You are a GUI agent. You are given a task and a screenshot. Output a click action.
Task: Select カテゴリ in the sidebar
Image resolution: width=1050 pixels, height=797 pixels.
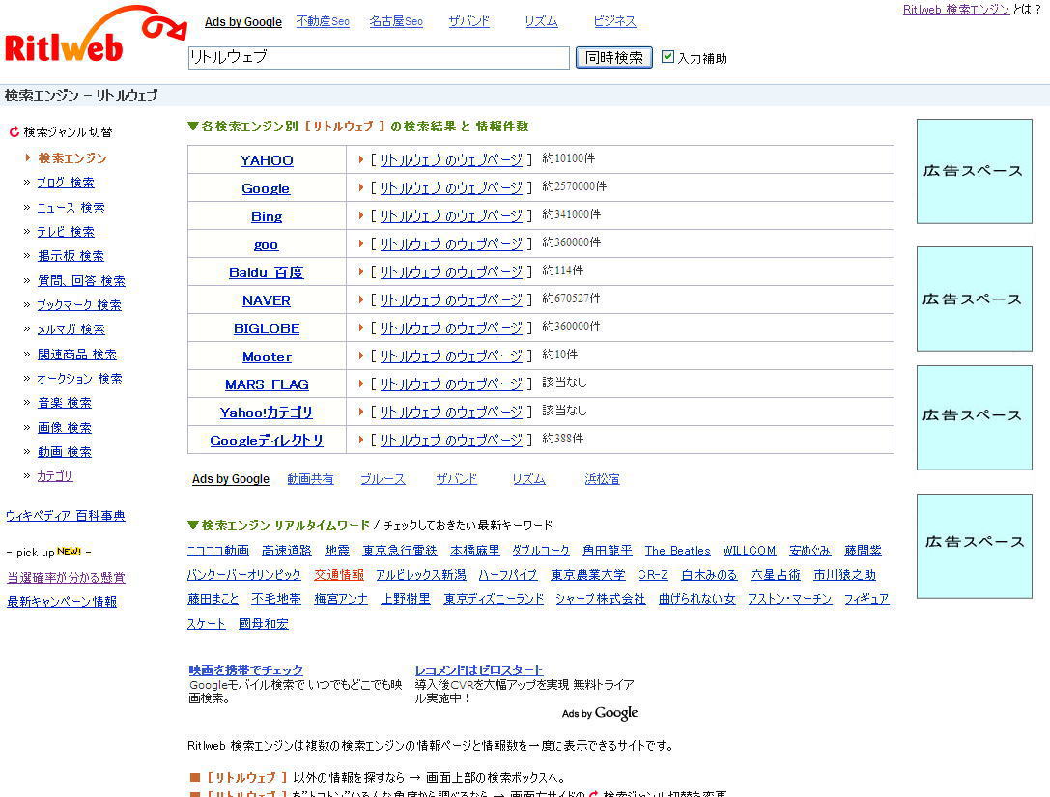55,476
